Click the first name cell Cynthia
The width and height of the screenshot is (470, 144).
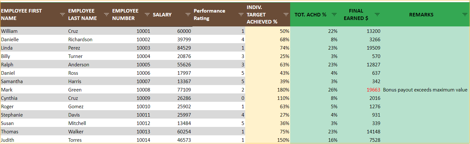34,98
